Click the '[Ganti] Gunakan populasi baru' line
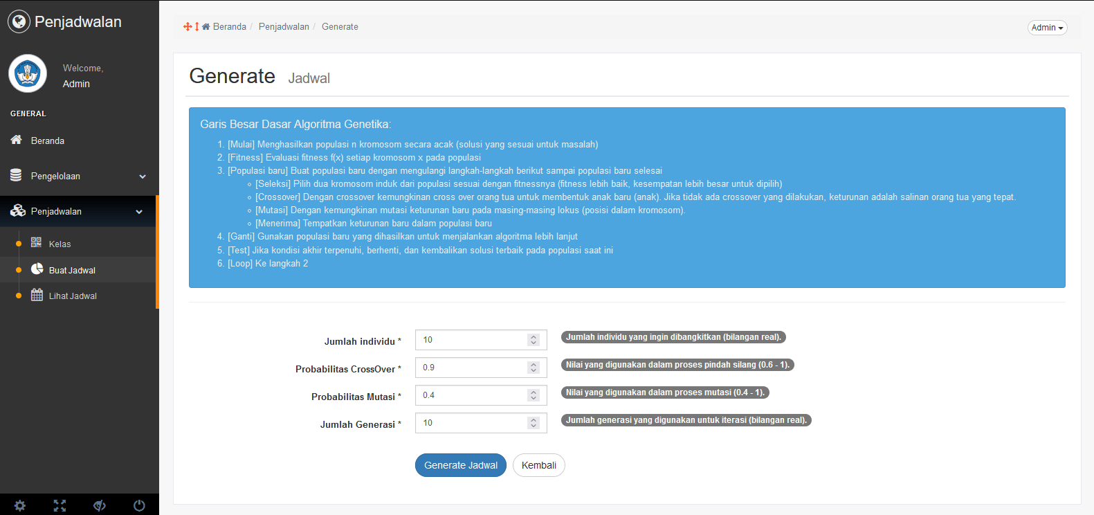The width and height of the screenshot is (1094, 515). (x=403, y=237)
